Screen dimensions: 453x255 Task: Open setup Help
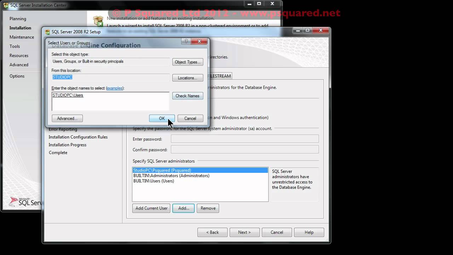pyautogui.click(x=309, y=232)
